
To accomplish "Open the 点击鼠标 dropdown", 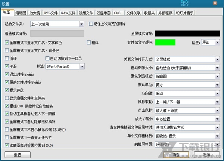I will click(x=187, y=110).
